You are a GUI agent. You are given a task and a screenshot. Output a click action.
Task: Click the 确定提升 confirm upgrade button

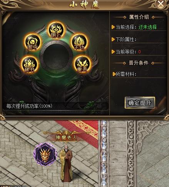click(140, 103)
